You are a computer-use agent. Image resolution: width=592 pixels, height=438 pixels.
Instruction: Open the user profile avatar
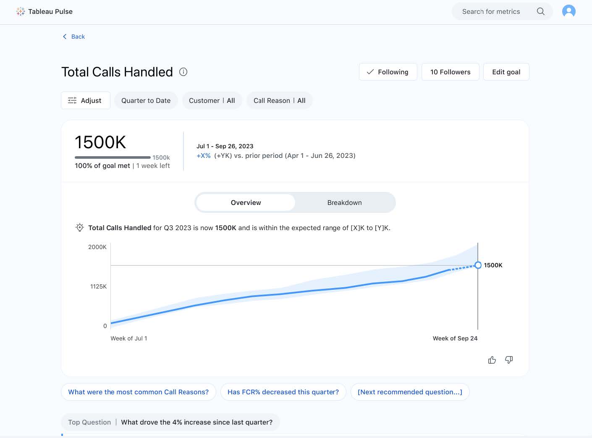(568, 11)
